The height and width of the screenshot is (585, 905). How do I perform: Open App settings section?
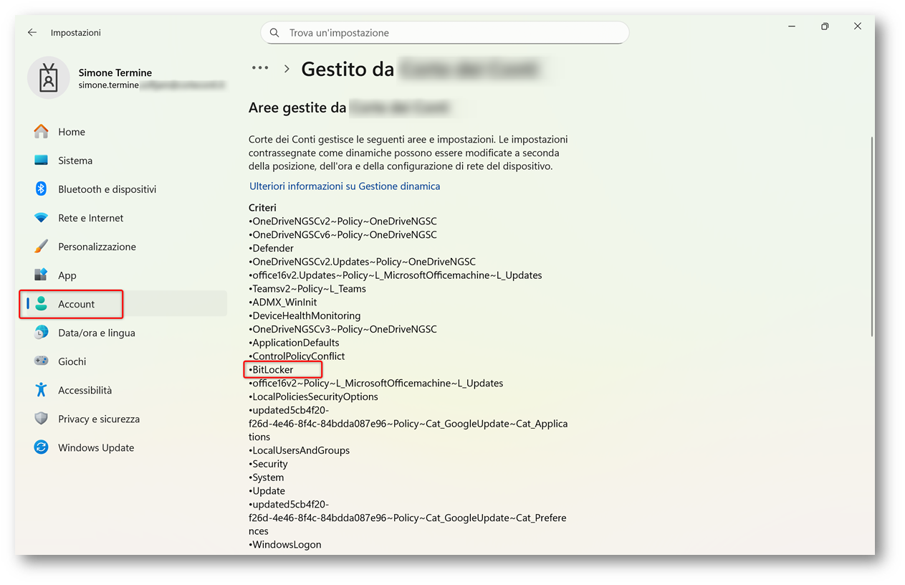(67, 275)
